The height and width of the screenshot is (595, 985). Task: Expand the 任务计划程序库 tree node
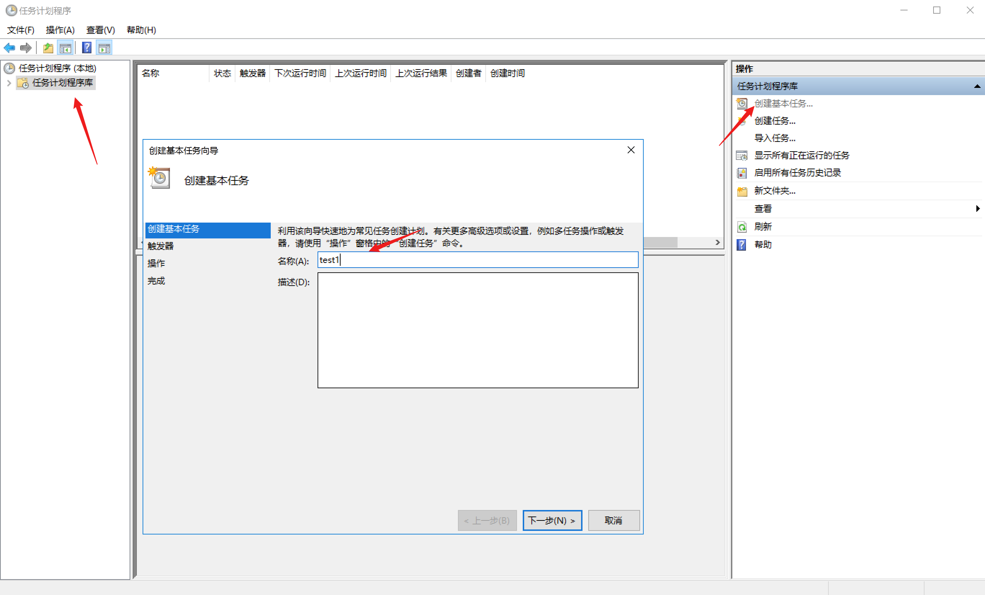tap(9, 83)
